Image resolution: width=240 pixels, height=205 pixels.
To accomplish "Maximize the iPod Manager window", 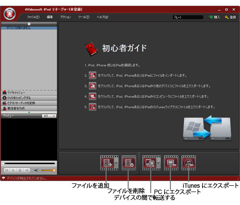I will click(227, 10).
